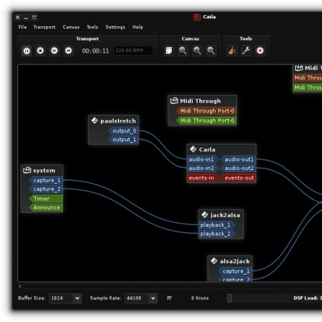Click the DSP Load progress bar
Image resolution: width=322 pixels, height=322 pixels.
[274, 298]
